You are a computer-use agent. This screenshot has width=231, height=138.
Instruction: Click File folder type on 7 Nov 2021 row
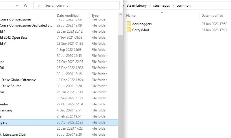tap(99, 38)
